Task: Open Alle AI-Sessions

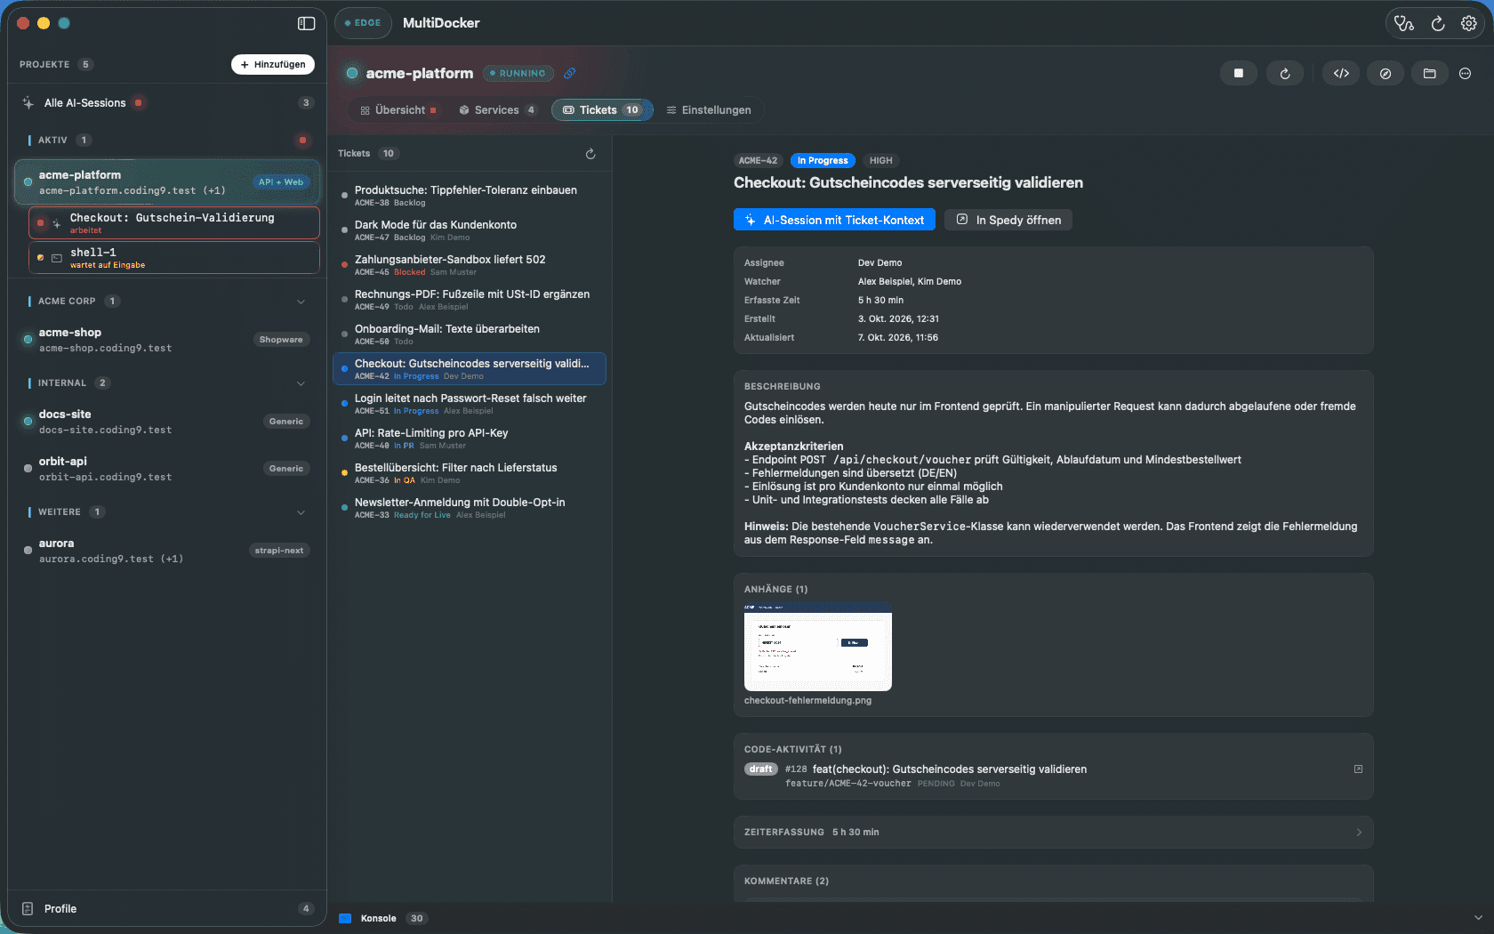Action: coord(167,102)
